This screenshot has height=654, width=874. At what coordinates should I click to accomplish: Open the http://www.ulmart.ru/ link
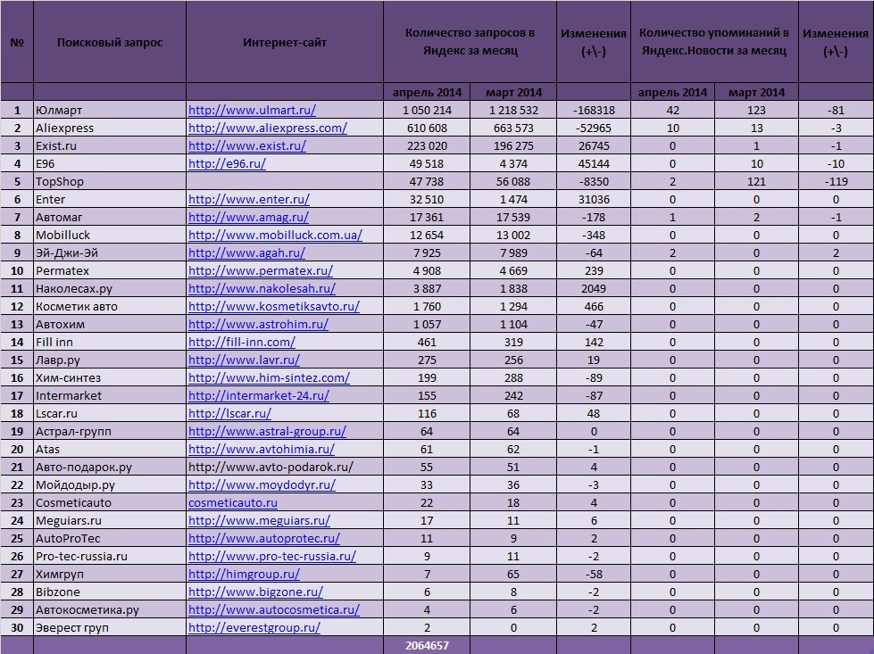[252, 111]
